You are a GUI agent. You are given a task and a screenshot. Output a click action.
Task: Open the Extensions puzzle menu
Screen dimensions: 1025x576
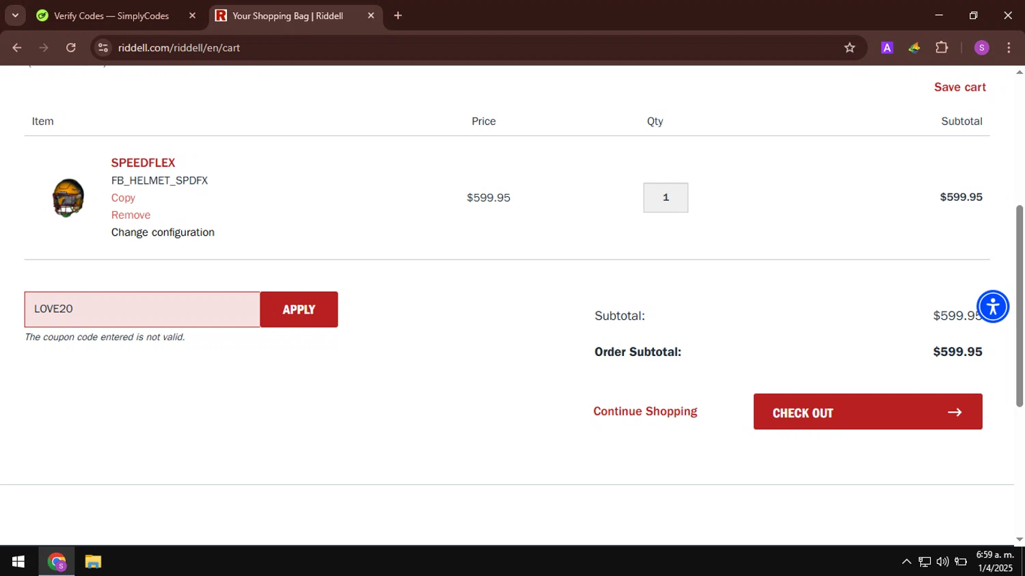click(942, 48)
